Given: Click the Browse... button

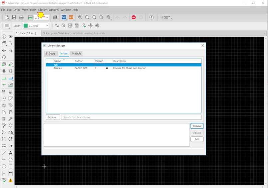Looking at the screenshot, I should click(53, 117).
